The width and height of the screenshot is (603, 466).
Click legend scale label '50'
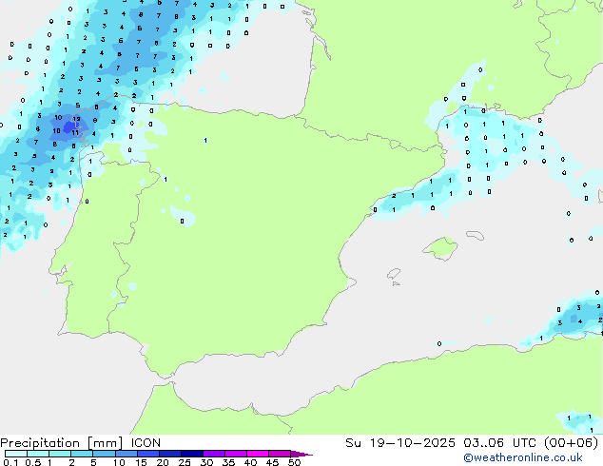point(295,462)
